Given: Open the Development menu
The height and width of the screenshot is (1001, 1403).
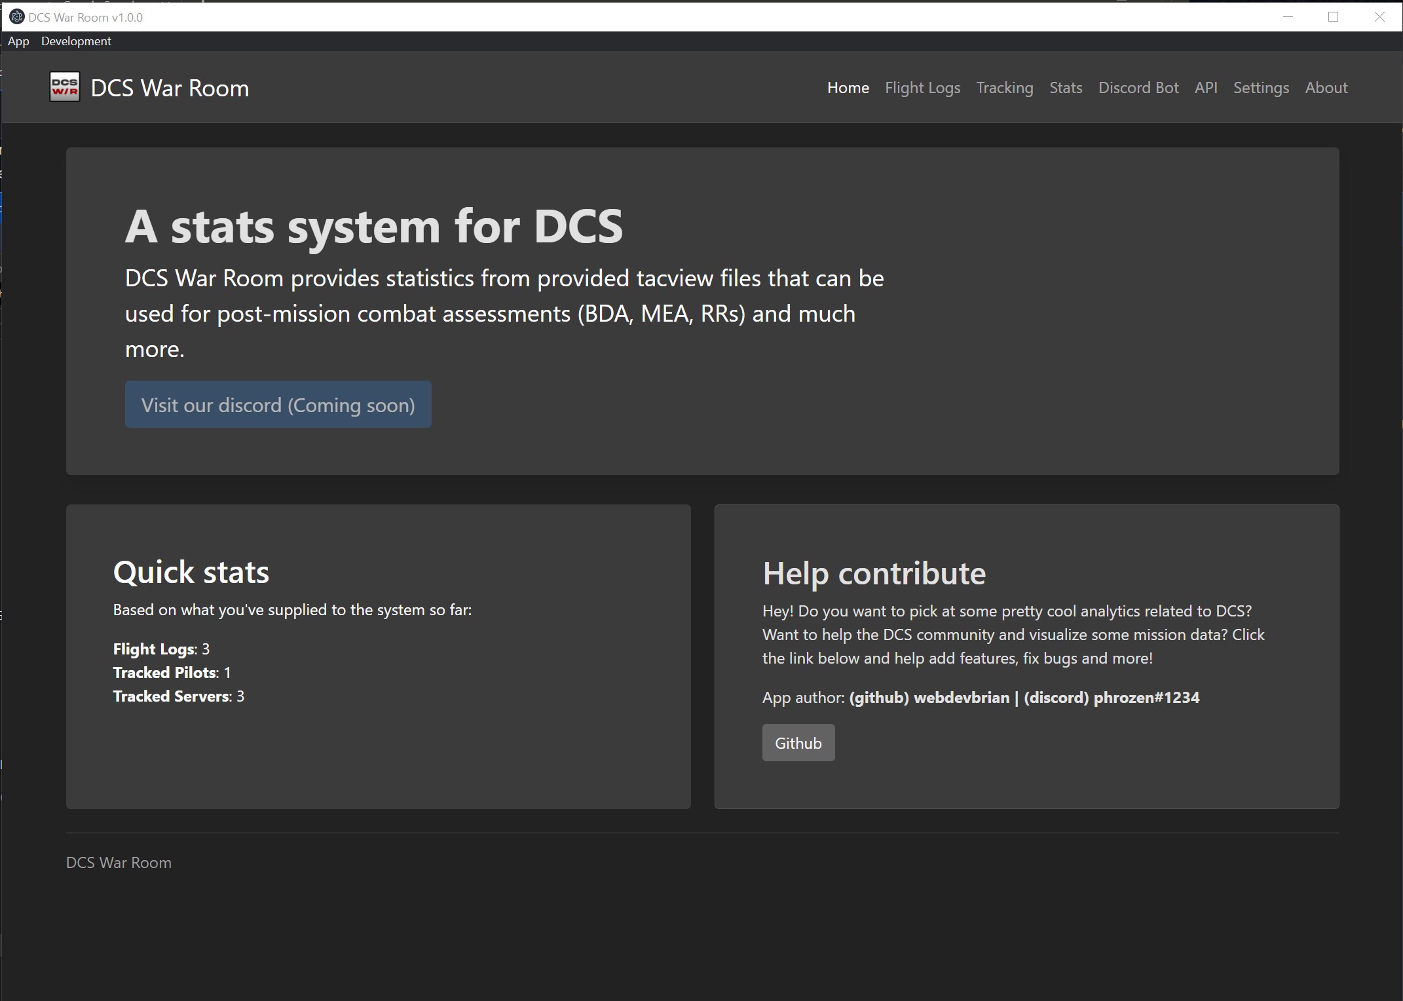Looking at the screenshot, I should (x=76, y=41).
